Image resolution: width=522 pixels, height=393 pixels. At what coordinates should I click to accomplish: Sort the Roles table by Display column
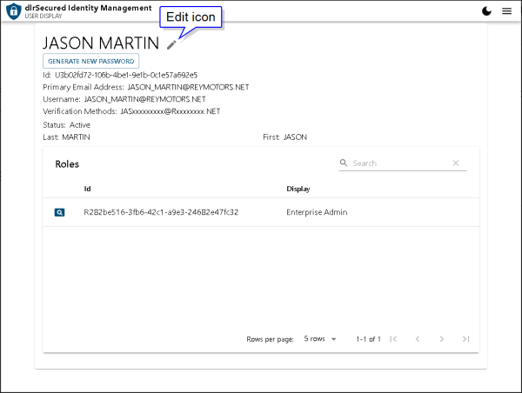coord(298,189)
